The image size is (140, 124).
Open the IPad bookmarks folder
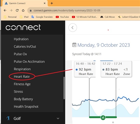click(24, 17)
